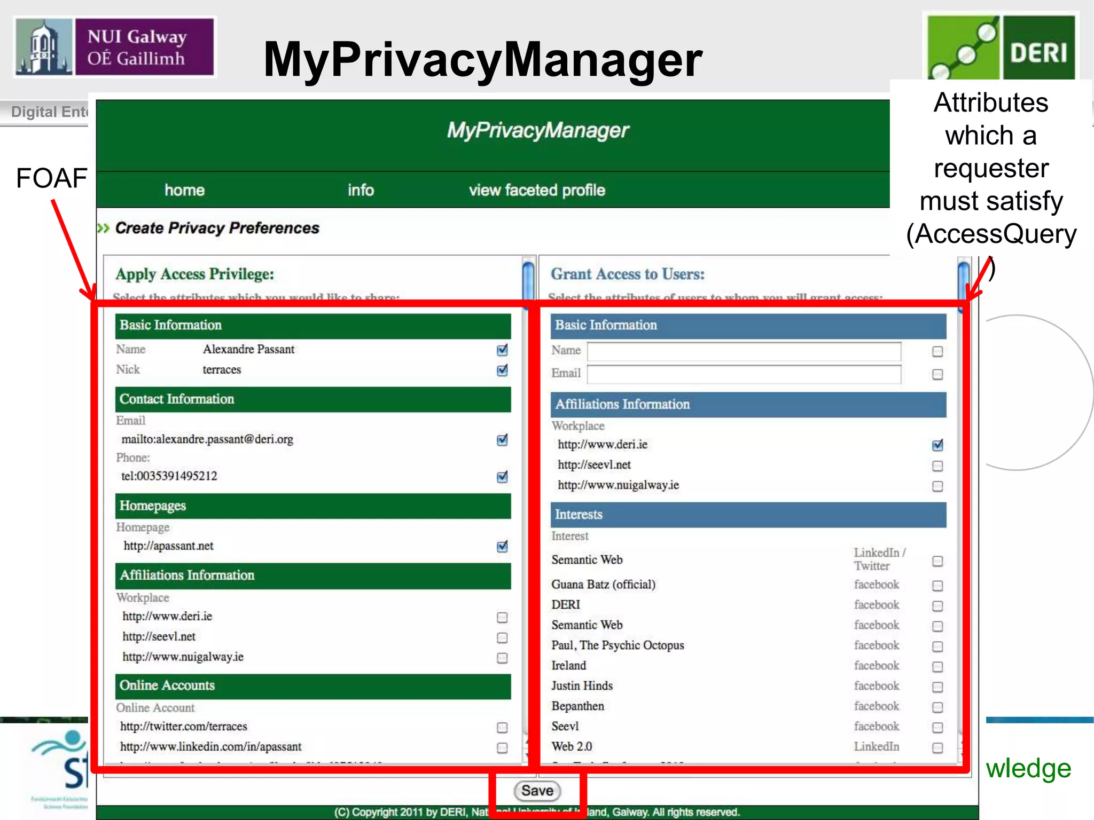Check the Bepanthen interest checkbox
Screen dimensions: 1094x820
pyautogui.click(x=937, y=707)
